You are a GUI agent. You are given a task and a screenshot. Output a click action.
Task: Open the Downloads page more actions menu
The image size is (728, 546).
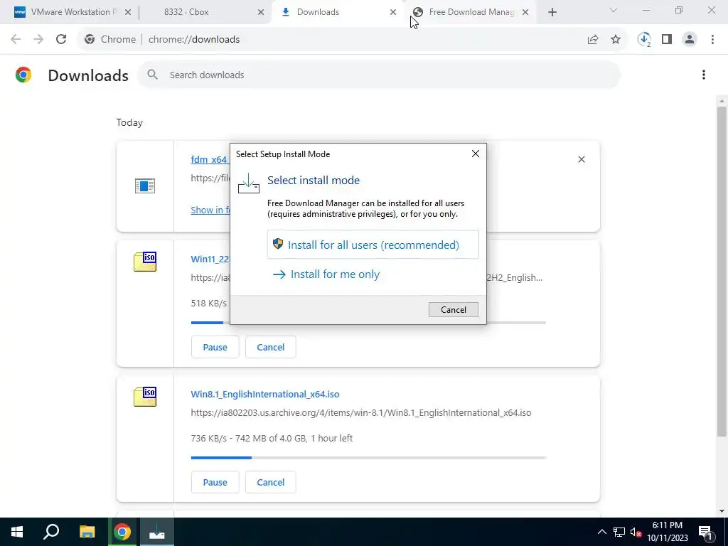(703, 75)
